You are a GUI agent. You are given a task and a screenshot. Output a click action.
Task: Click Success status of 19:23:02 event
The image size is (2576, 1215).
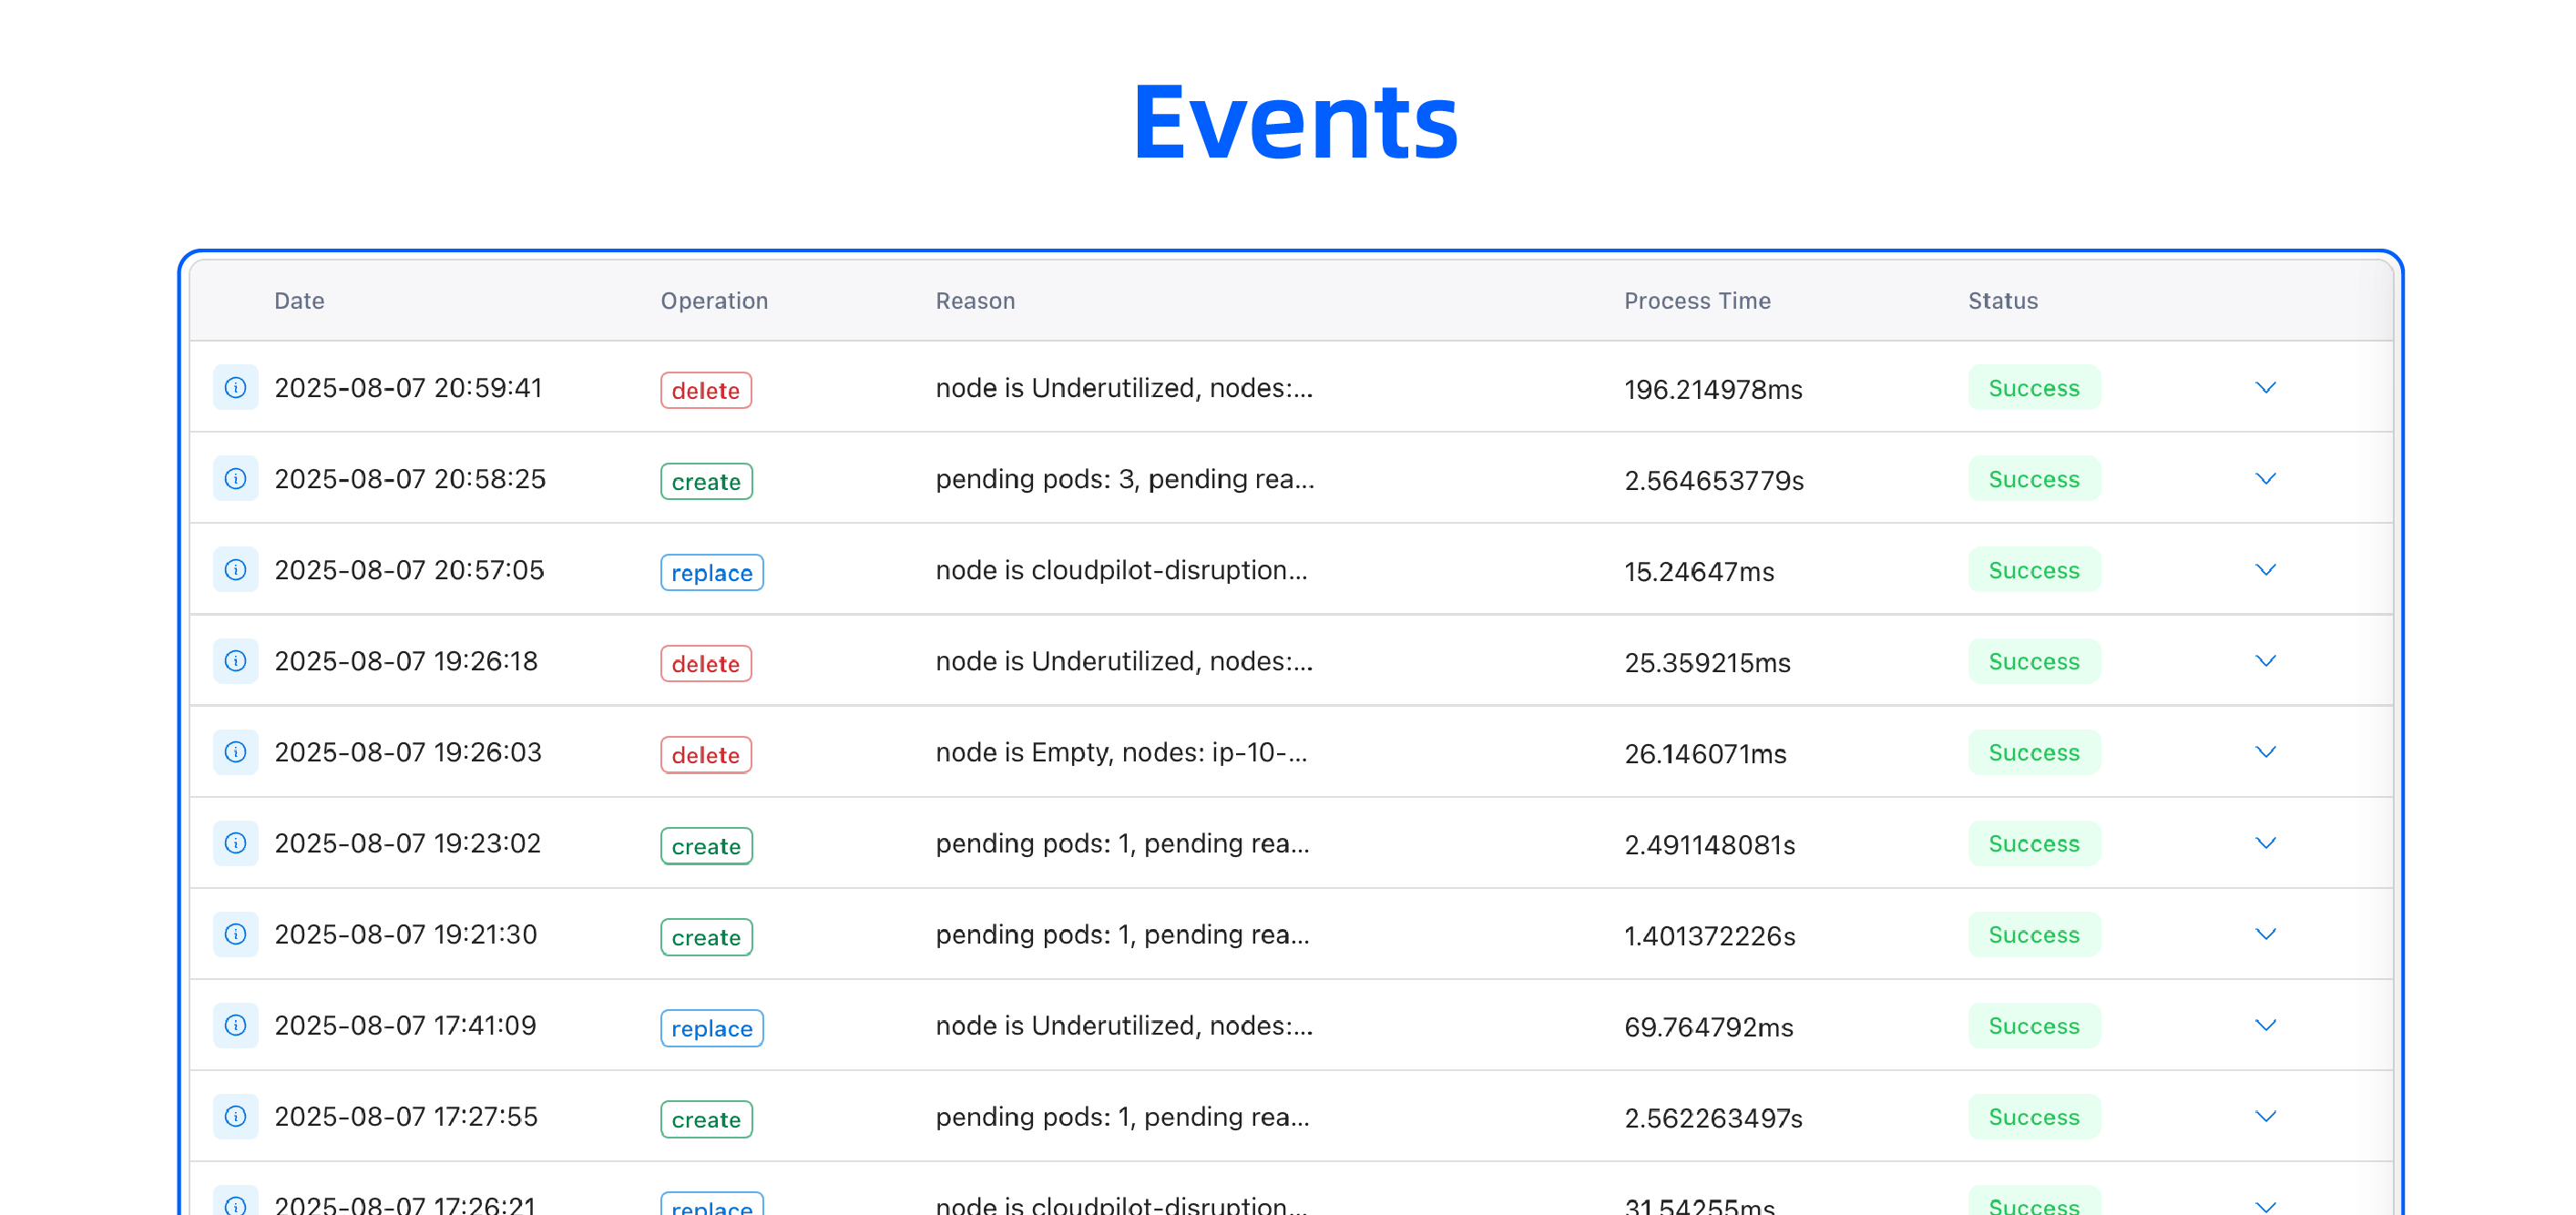click(x=2033, y=843)
